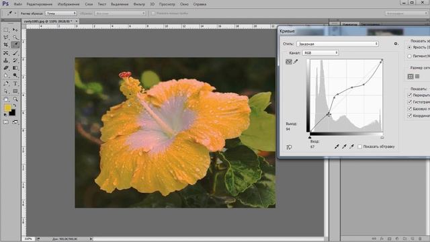Select Яркость radio option

pos(409,48)
